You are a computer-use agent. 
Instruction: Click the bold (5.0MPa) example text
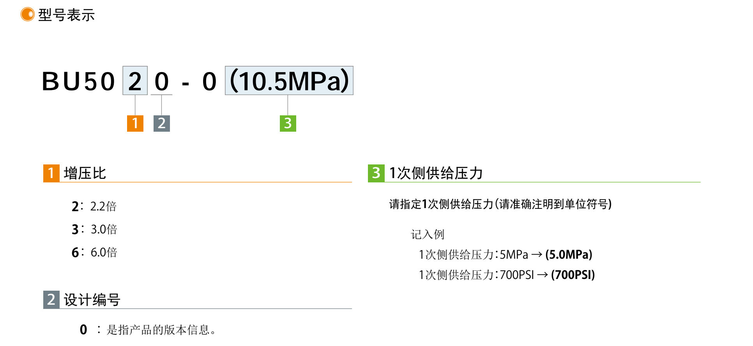click(x=569, y=255)
